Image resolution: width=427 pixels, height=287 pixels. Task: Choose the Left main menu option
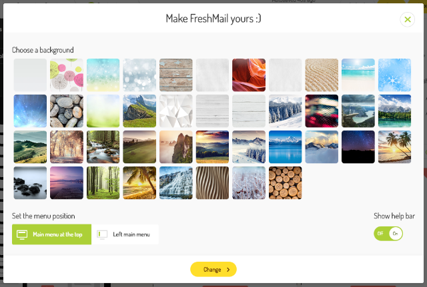point(125,234)
